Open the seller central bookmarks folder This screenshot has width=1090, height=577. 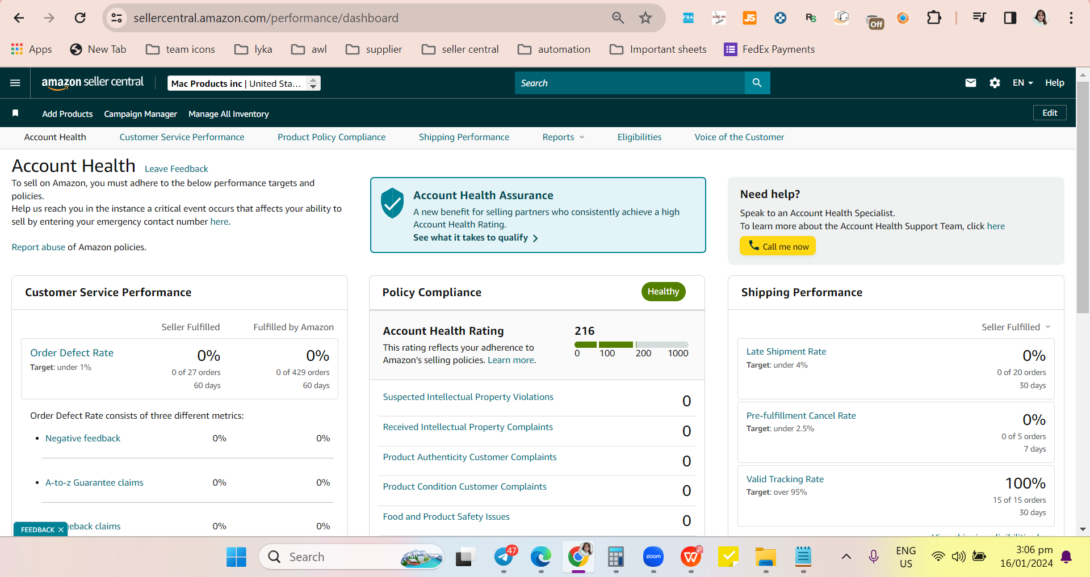point(460,49)
